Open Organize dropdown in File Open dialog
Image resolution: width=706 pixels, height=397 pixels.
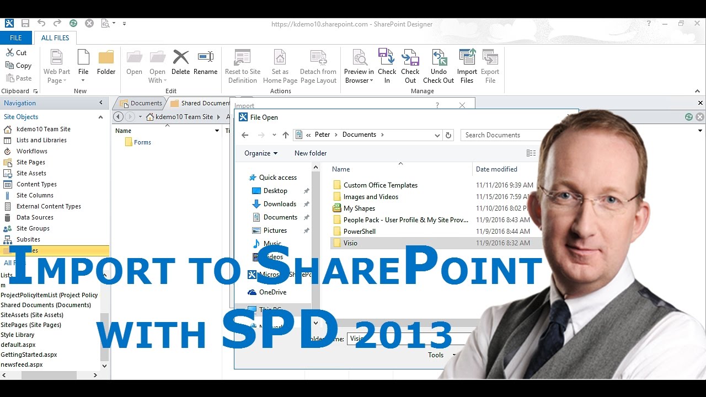click(x=261, y=153)
